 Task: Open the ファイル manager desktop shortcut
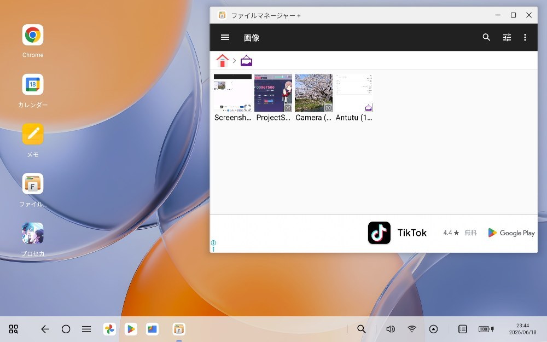click(33, 183)
